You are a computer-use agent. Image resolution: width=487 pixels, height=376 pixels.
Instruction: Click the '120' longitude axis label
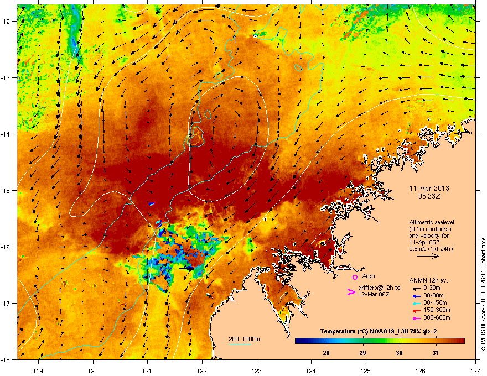pos(93,370)
